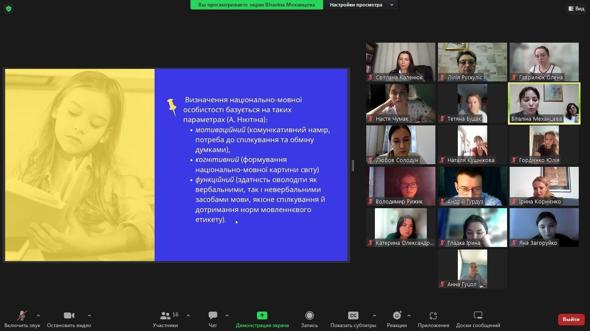Open Доски сообщений whiteboards
The height and width of the screenshot is (331, 590).
478,316
